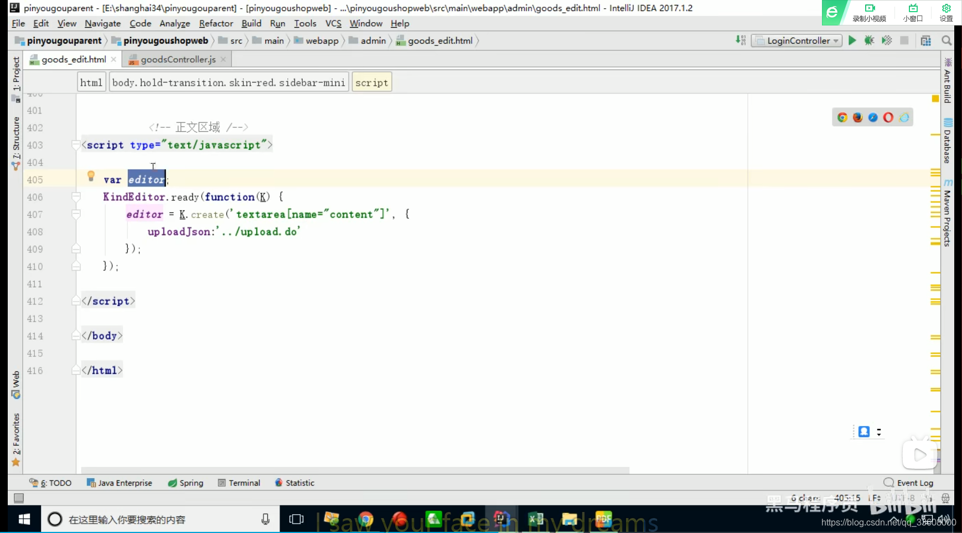The height and width of the screenshot is (533, 962).
Task: Open Search Everywhere magnifier icon
Action: [x=947, y=40]
